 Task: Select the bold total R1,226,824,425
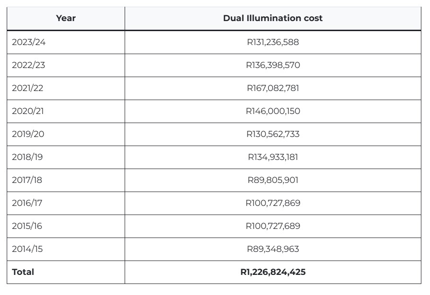(273, 272)
